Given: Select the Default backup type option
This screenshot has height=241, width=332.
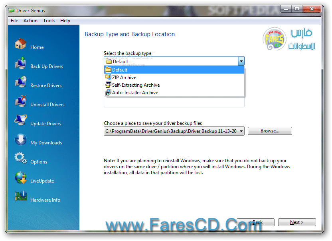Looking at the screenshot, I should 174,70.
